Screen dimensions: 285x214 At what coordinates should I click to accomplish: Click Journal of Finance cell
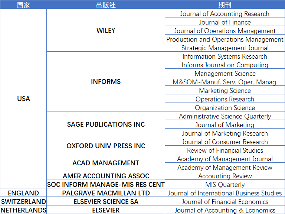225,22
